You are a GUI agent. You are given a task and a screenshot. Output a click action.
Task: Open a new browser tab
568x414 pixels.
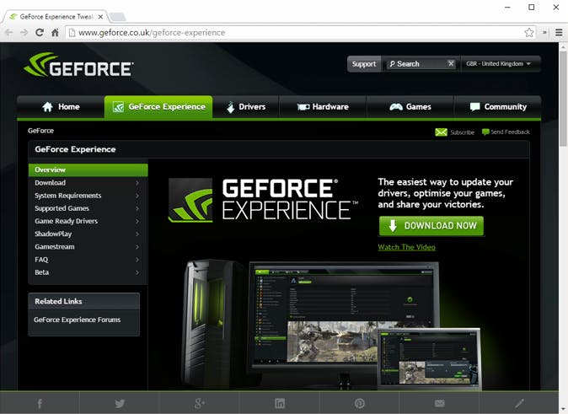click(x=117, y=17)
